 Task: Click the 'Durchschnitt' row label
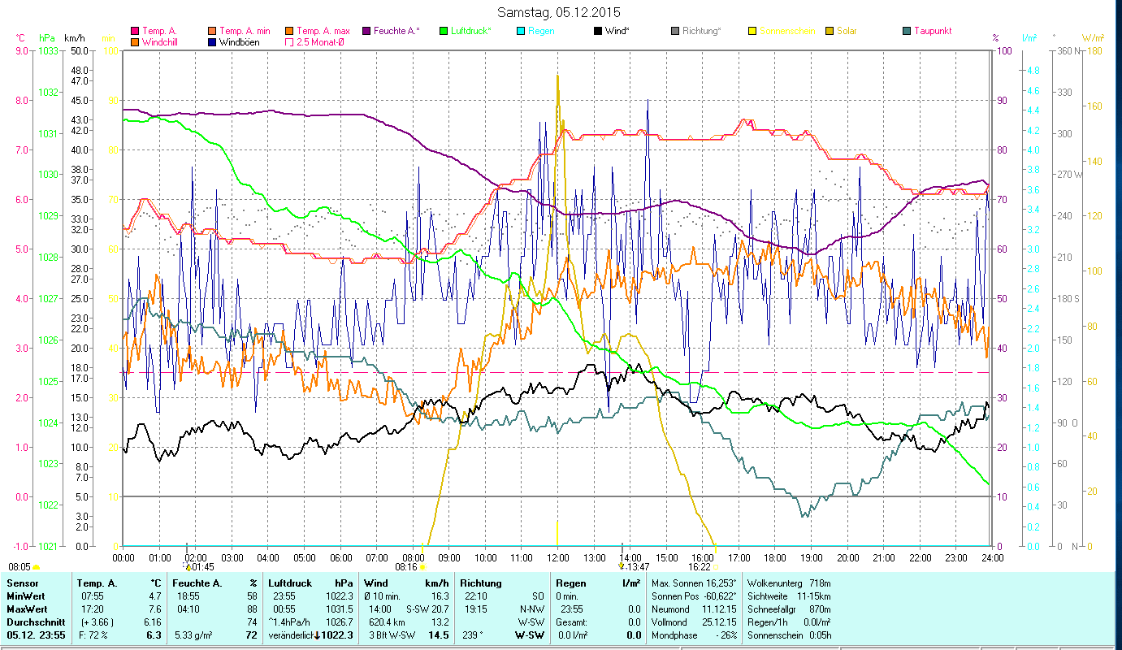point(34,622)
